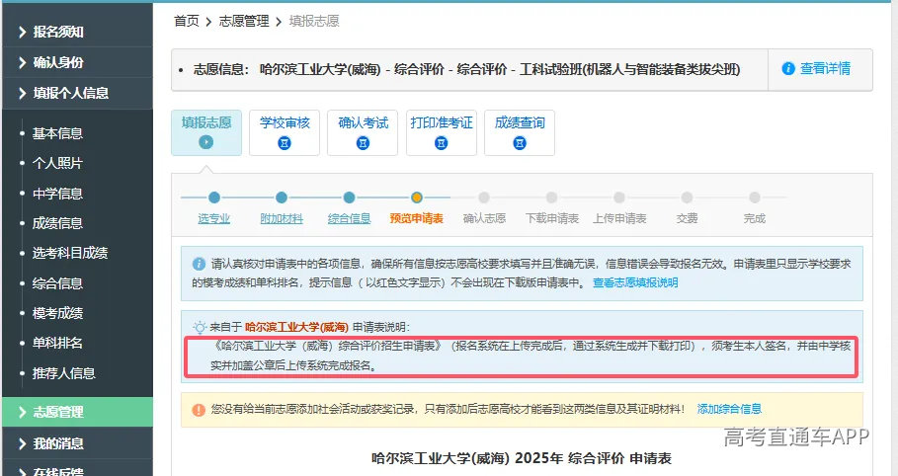898x476 pixels.
Task: Open 选考科目成绩 in the sidebar
Action: tap(70, 253)
